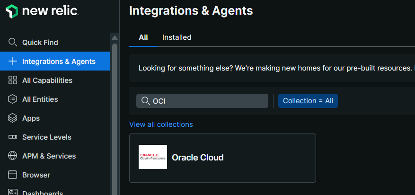Click the Browser window icon
This screenshot has width=415, height=195.
point(13,175)
